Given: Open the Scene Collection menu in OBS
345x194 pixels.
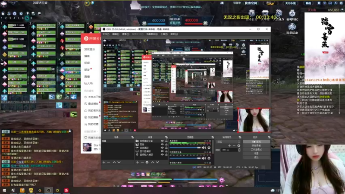Looking at the screenshot, I should point(152,34).
